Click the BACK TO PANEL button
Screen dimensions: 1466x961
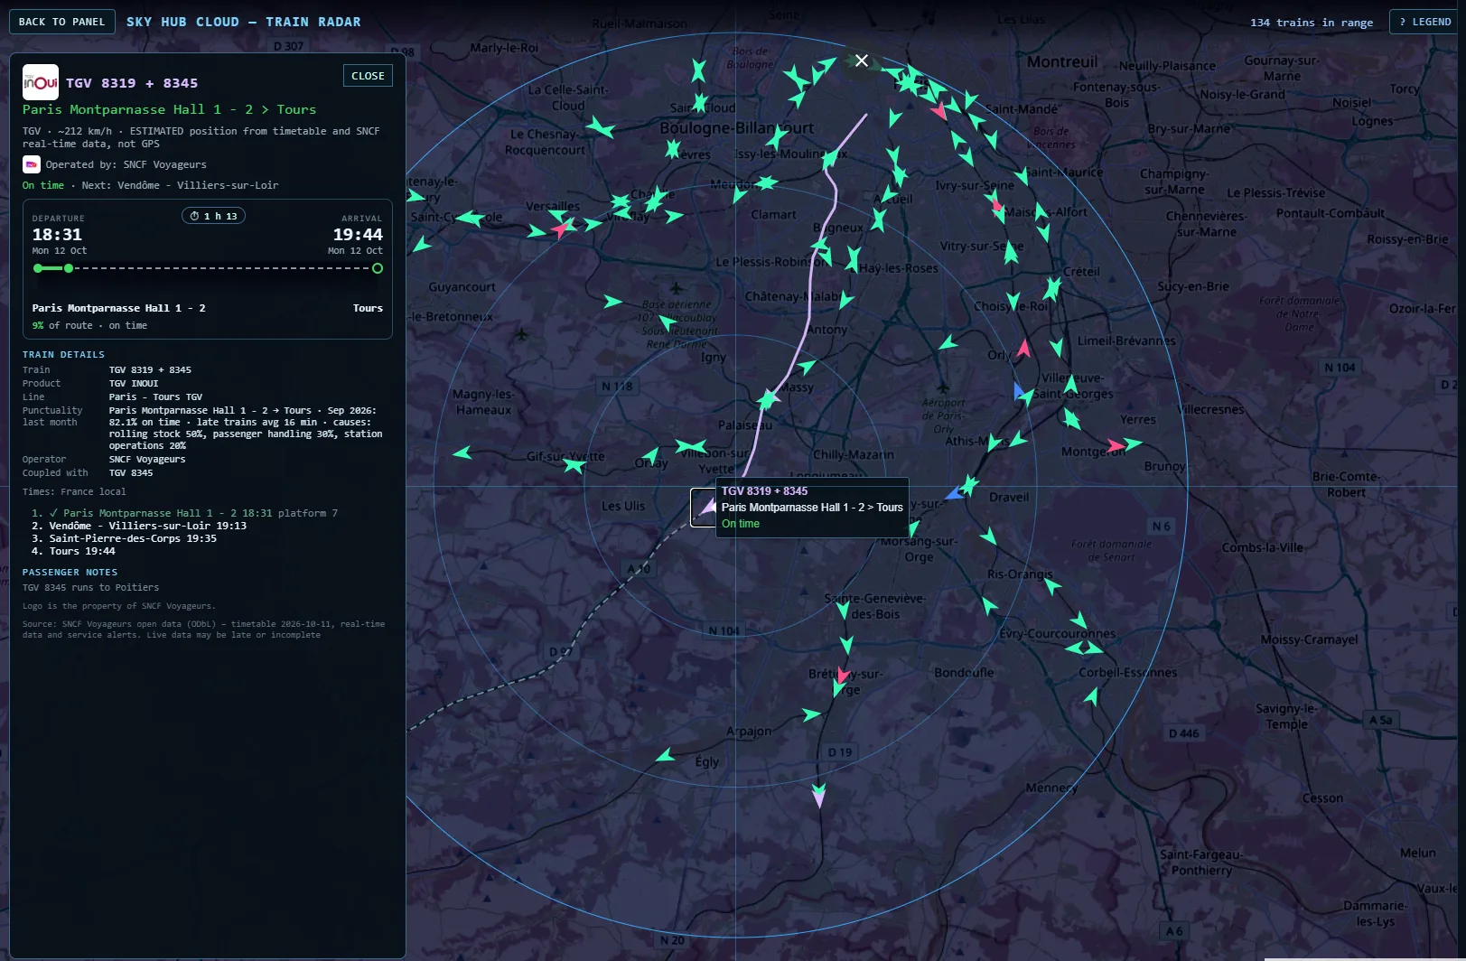(x=62, y=22)
